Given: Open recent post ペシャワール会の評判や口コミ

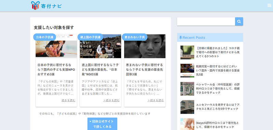Looking at the screenshot, I should 218,88.
